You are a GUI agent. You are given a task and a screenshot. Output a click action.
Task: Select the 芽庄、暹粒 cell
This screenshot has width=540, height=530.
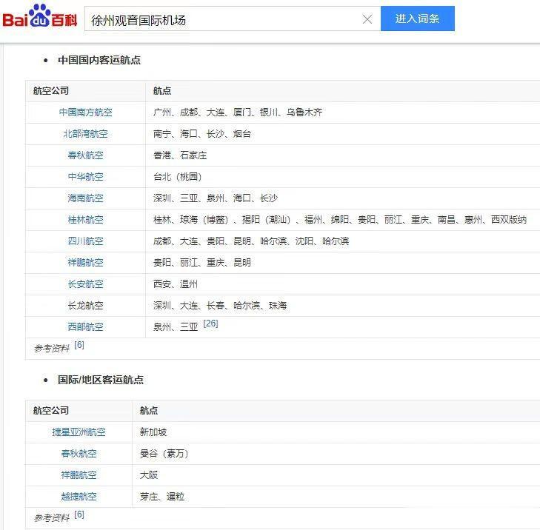pos(336,497)
